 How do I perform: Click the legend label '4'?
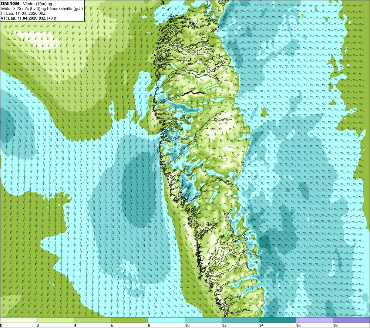(75, 325)
